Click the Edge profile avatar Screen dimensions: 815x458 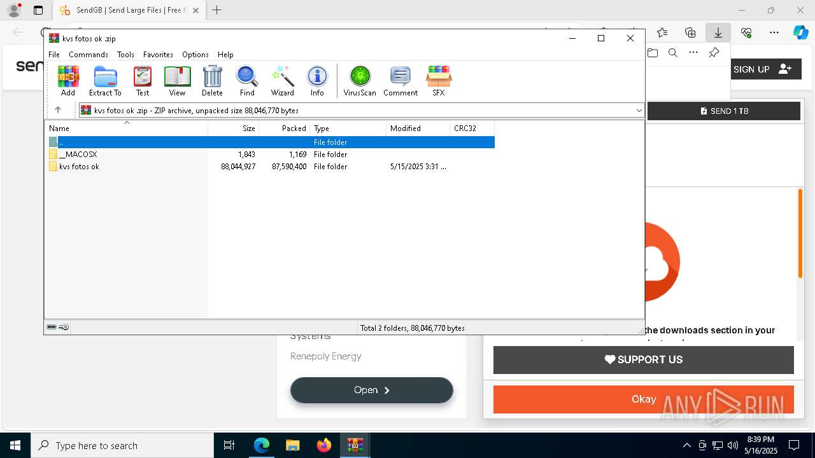click(14, 10)
